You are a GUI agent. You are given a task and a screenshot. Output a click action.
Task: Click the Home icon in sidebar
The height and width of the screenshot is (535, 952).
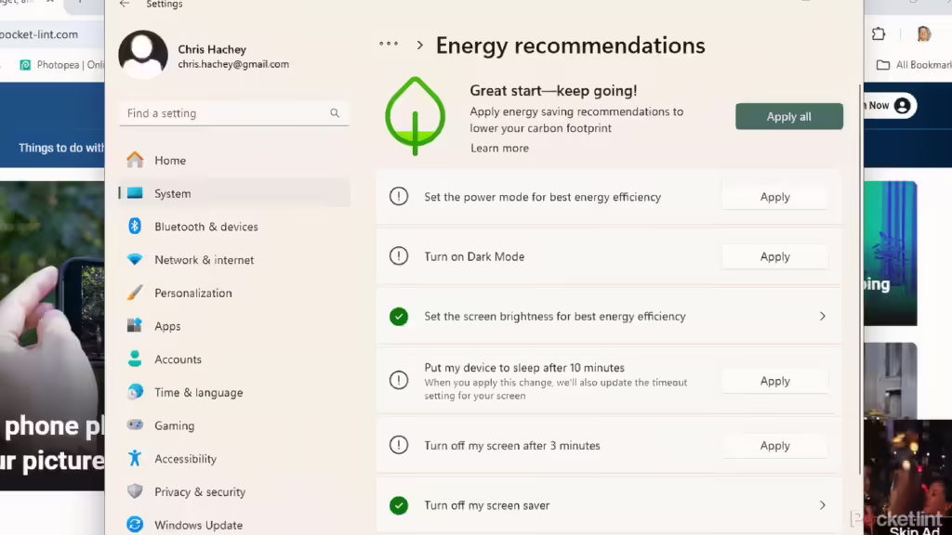coord(135,160)
